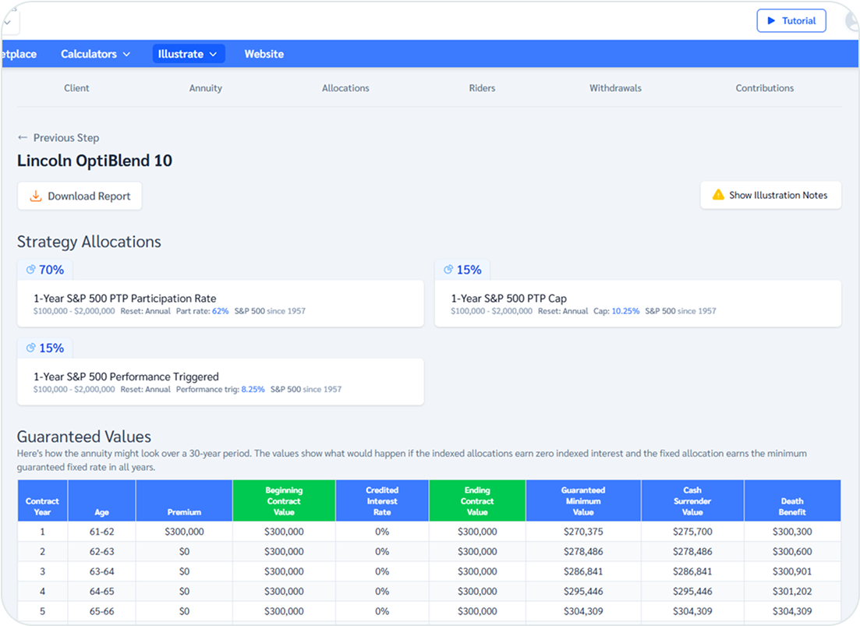The image size is (860, 626).
Task: Switch to the Riders step tab
Action: pyautogui.click(x=482, y=88)
